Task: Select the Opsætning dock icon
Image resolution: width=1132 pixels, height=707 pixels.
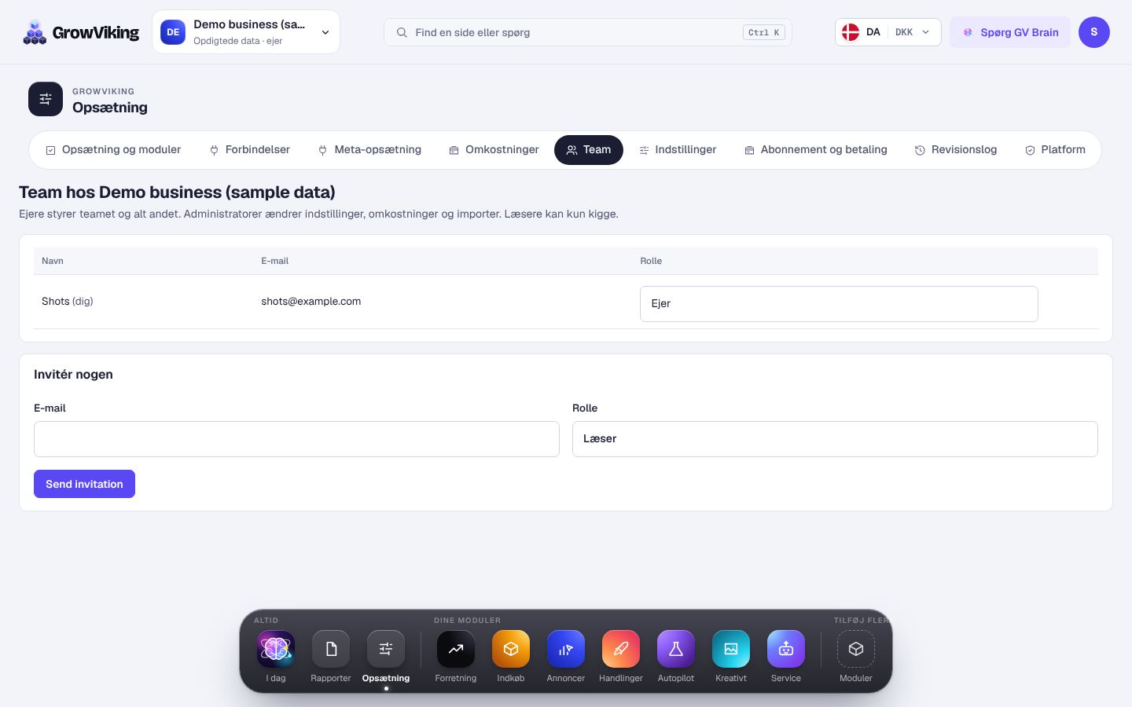Action: 386,649
